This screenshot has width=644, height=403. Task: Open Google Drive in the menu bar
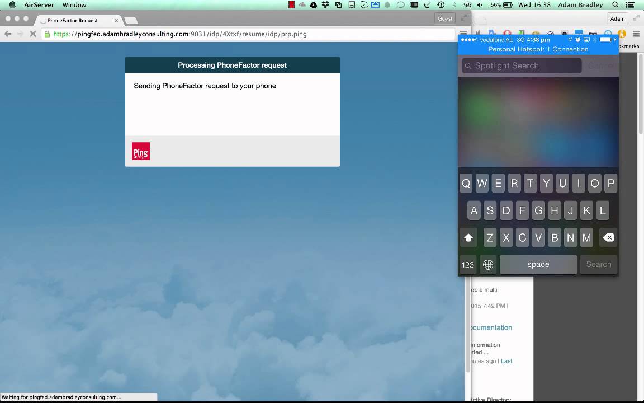pos(314,5)
